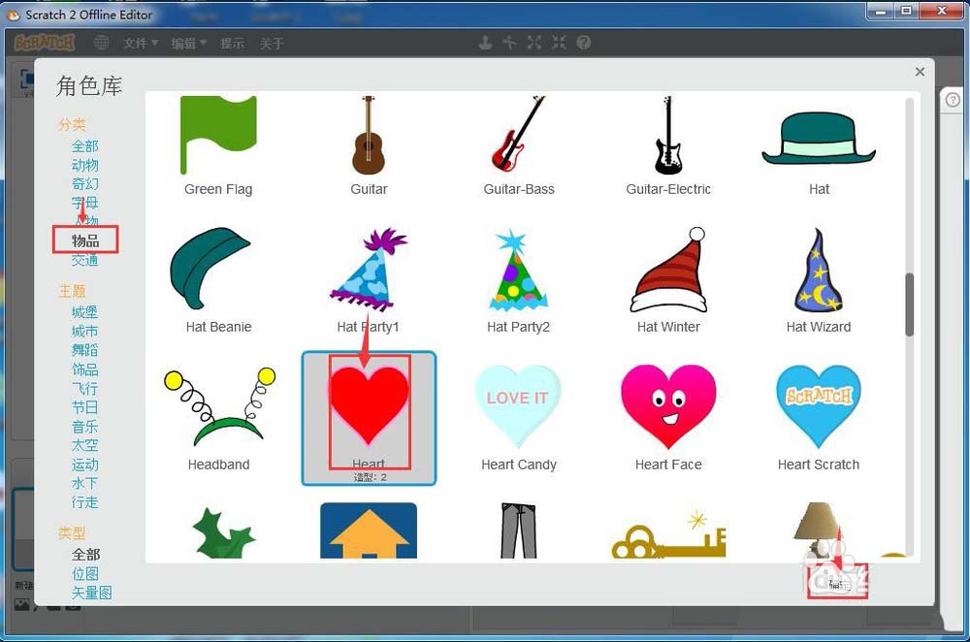Open the 关于 menu item
Image resolution: width=970 pixels, height=642 pixels.
[x=272, y=44]
